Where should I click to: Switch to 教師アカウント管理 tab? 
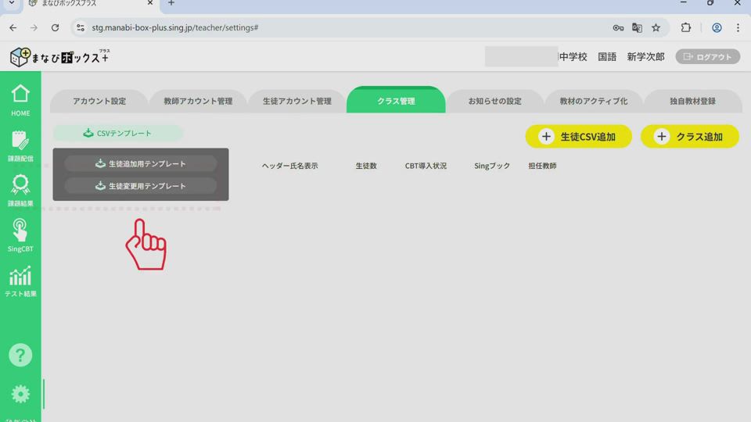point(198,102)
